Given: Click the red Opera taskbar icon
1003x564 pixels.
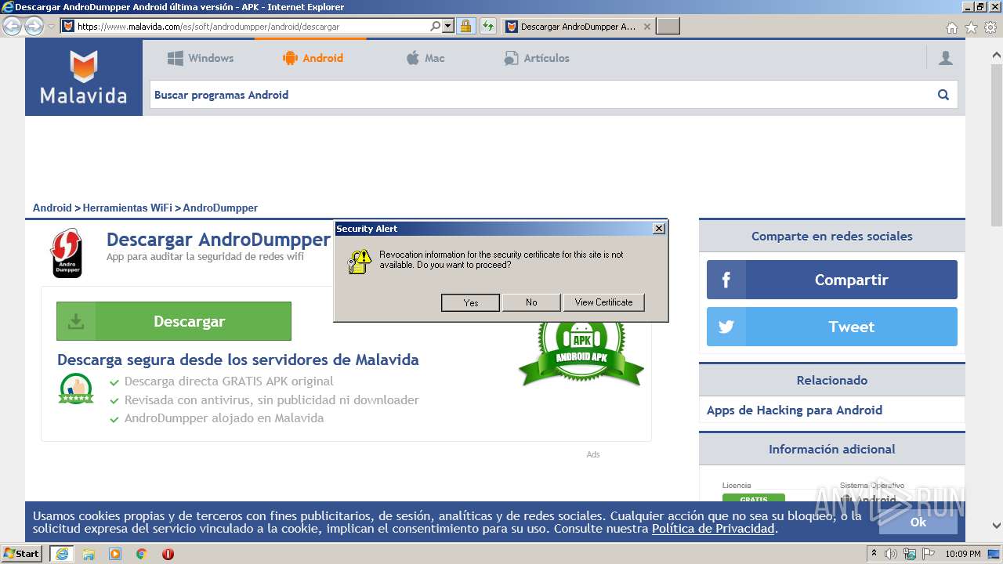Looking at the screenshot, I should click(168, 554).
